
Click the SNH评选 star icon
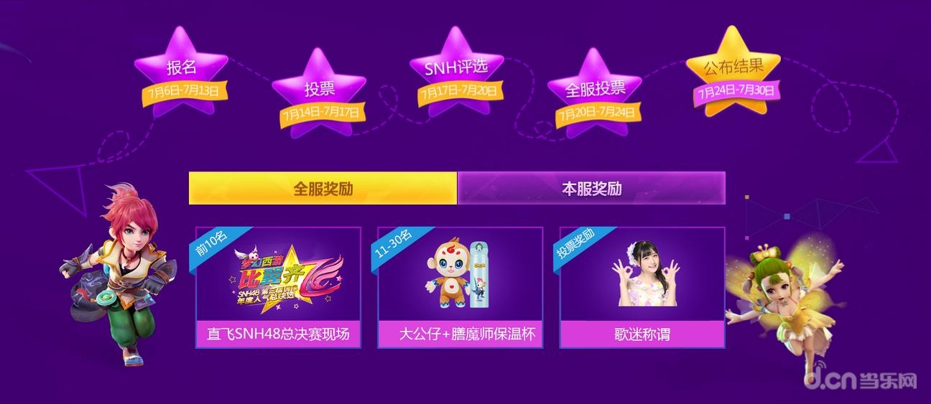coord(457,70)
